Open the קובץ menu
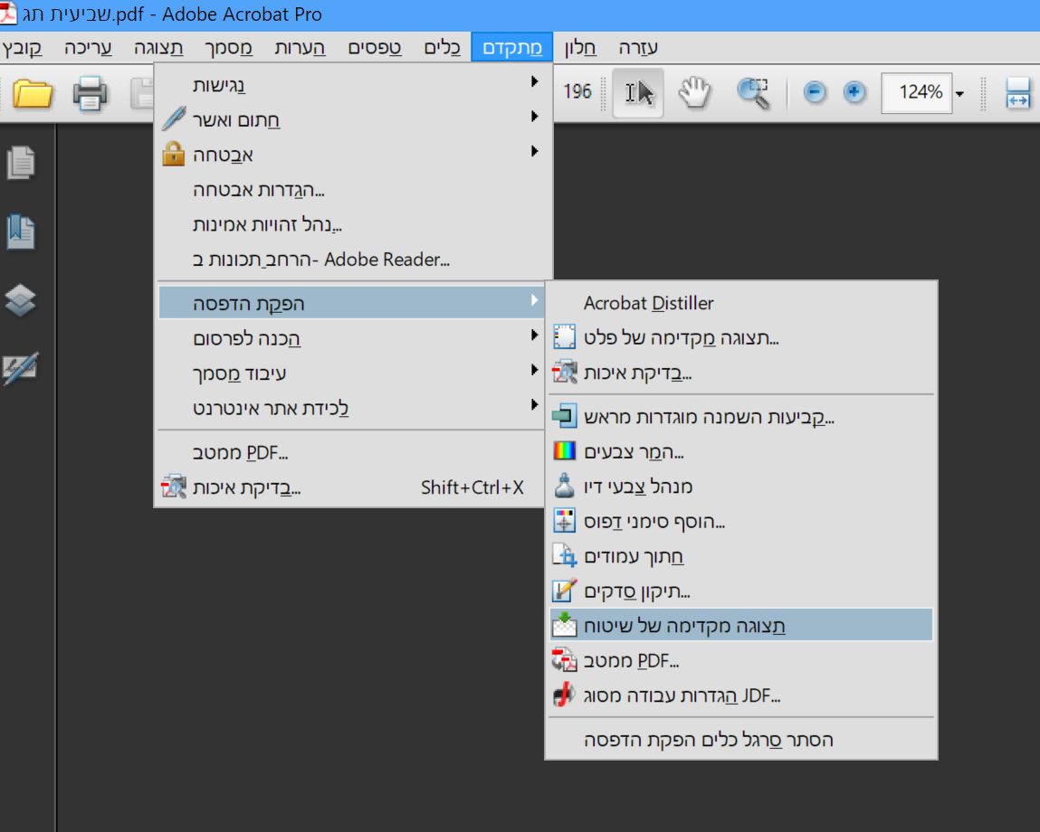Viewport: 1040px width, 832px height. tap(22, 48)
